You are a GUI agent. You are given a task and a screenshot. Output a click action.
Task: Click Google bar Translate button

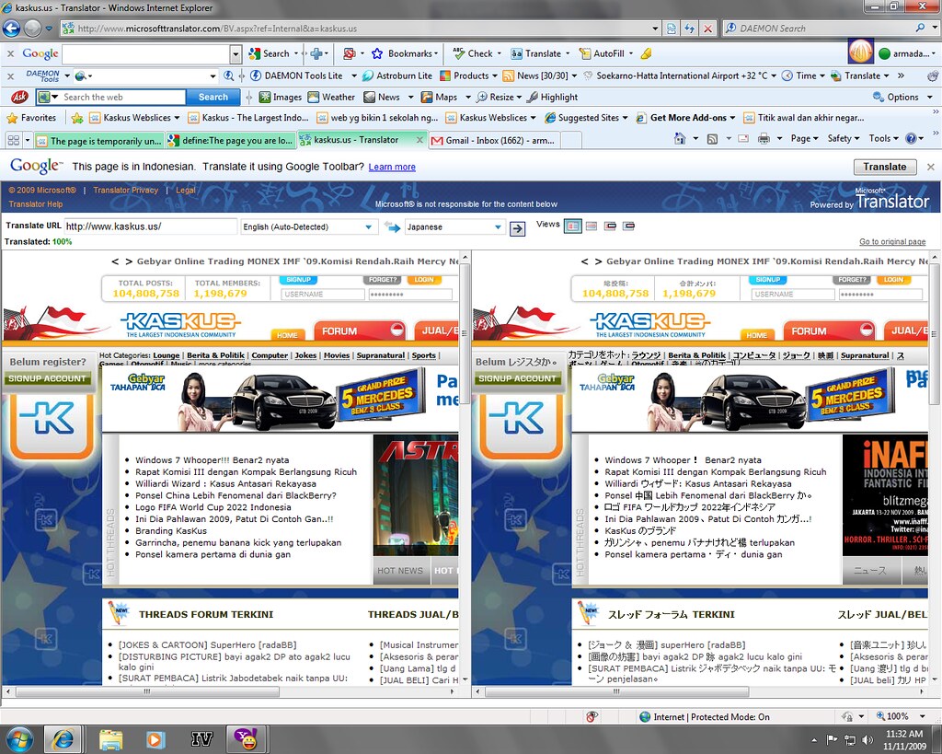coord(884,167)
